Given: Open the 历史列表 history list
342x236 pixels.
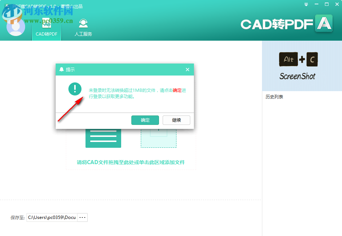Looking at the screenshot, I should tap(274, 97).
